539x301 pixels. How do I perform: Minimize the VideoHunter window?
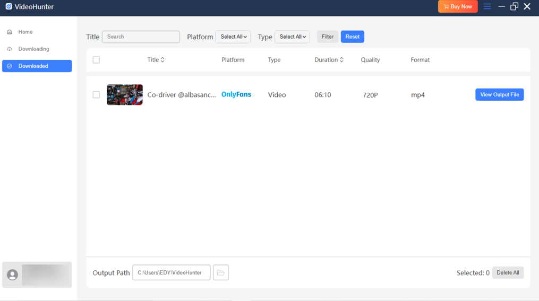click(x=501, y=6)
